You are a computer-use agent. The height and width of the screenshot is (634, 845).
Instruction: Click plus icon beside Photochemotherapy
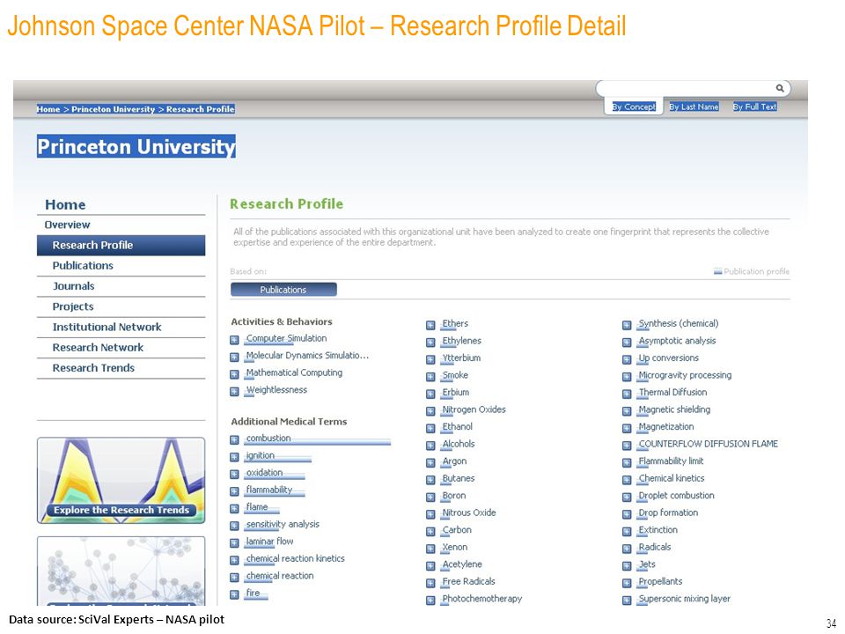point(430,601)
